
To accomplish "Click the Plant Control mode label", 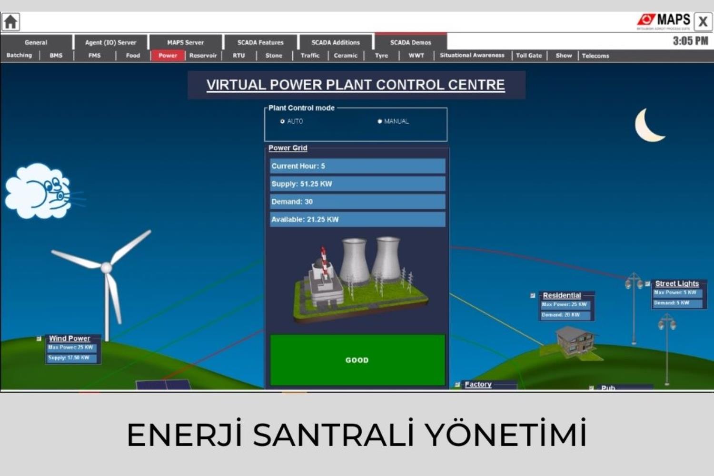I will 301,108.
